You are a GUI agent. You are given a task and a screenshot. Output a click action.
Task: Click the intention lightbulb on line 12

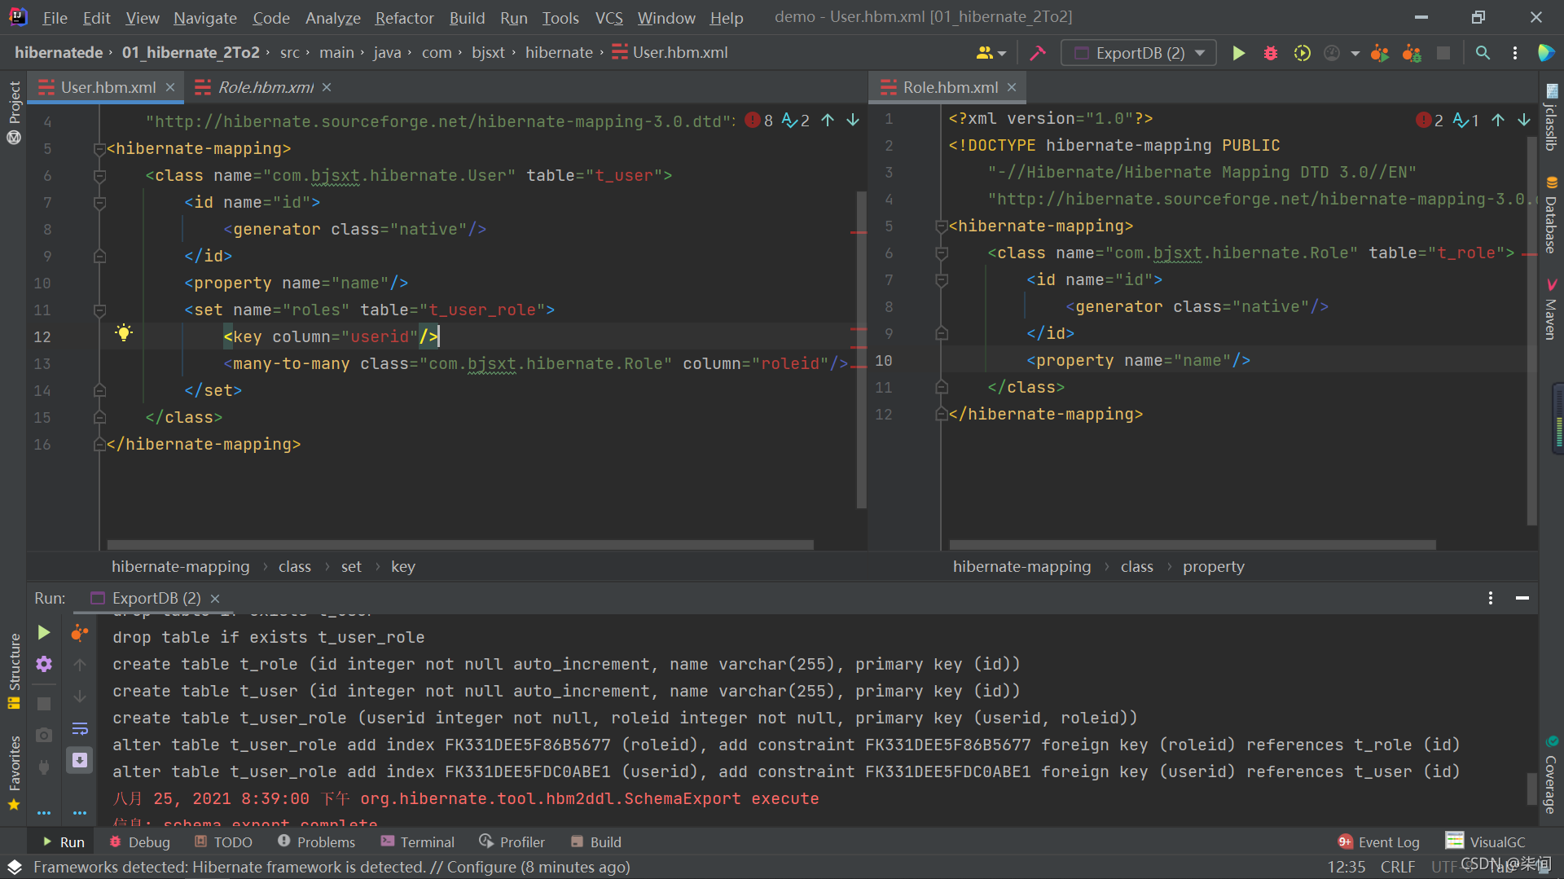tap(123, 332)
